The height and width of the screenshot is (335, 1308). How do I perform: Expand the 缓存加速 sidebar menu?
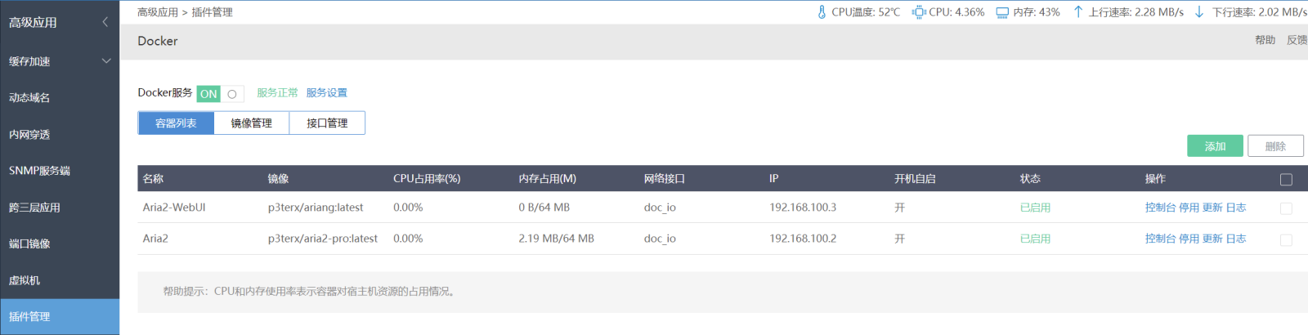pyautogui.click(x=60, y=61)
